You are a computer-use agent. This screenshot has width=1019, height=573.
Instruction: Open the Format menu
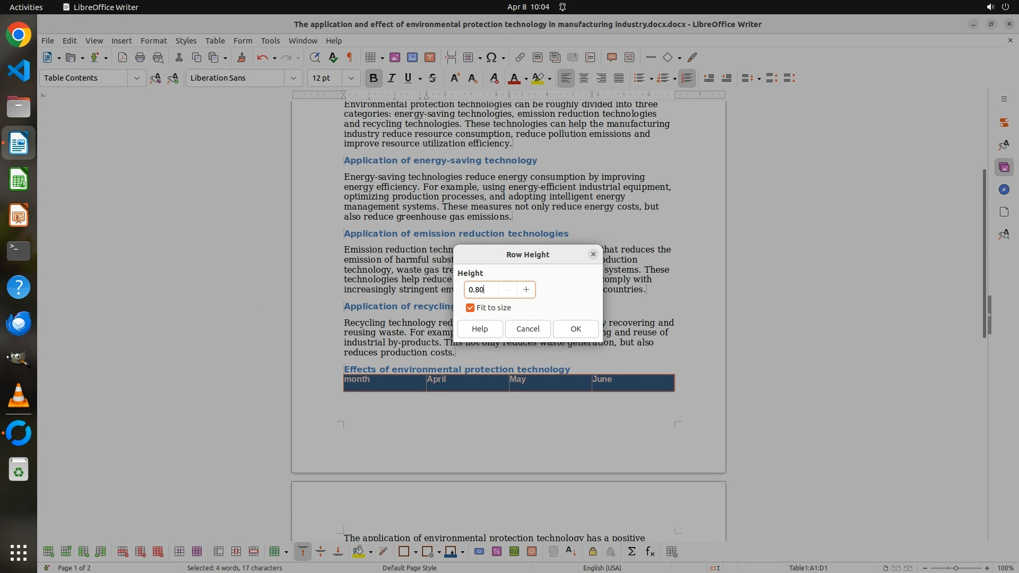[153, 40]
